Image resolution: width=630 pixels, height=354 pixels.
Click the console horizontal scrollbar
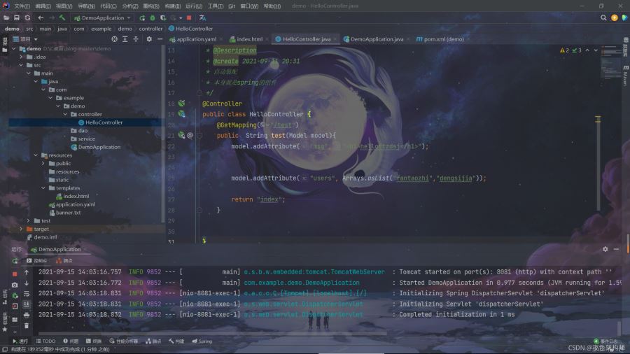click(x=213, y=333)
